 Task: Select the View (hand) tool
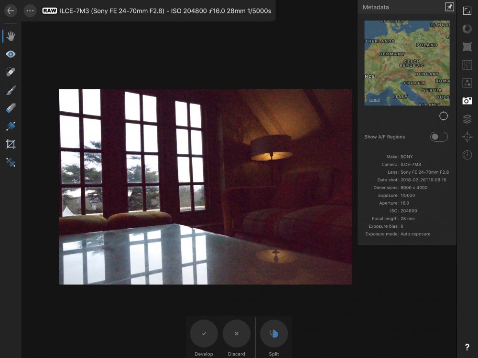pos(11,36)
